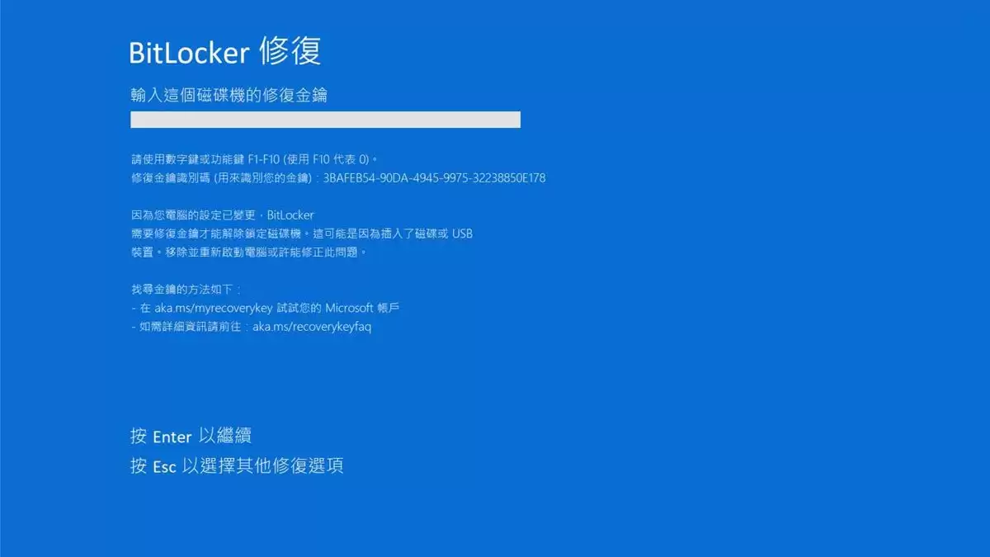Click the line mentioning 磁碟或 USB
This screenshot has width=990, height=557.
(x=301, y=234)
